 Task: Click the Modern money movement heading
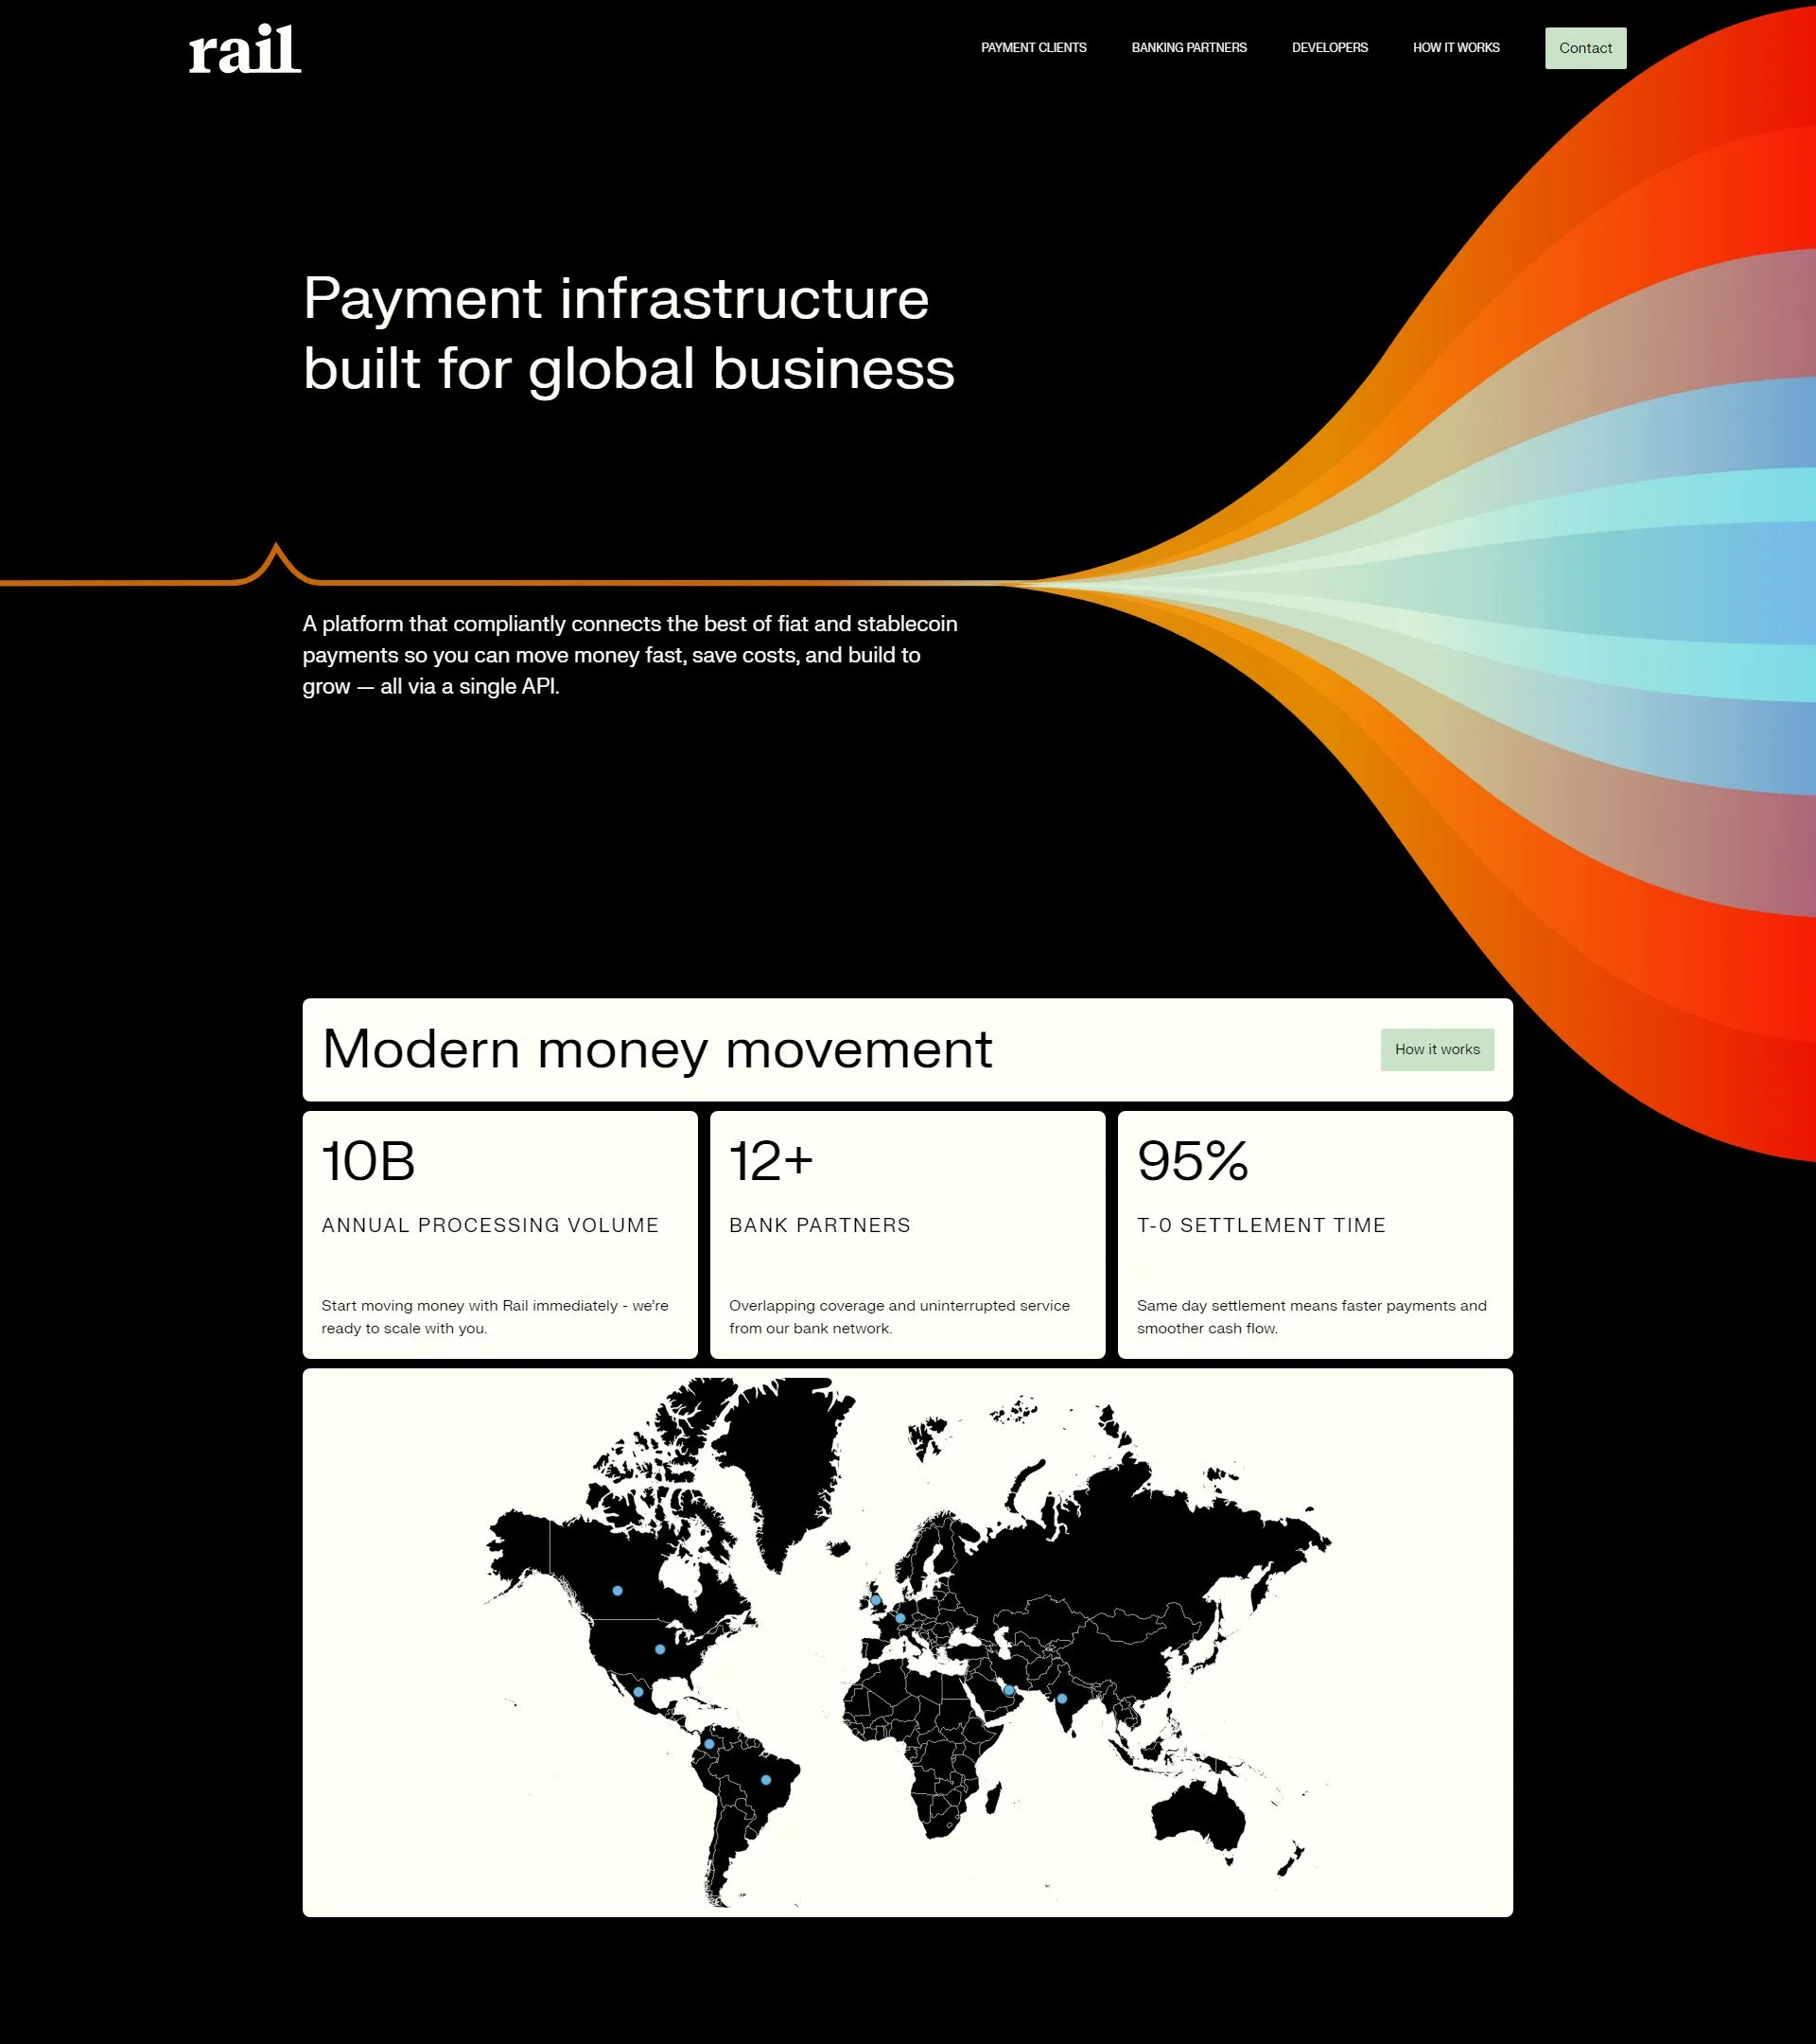[x=656, y=1049]
